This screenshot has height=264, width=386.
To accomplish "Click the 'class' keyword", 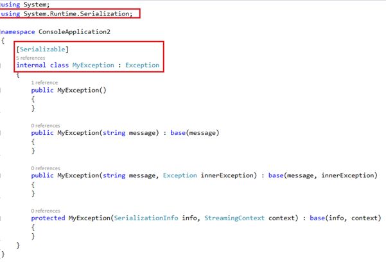I will point(59,66).
